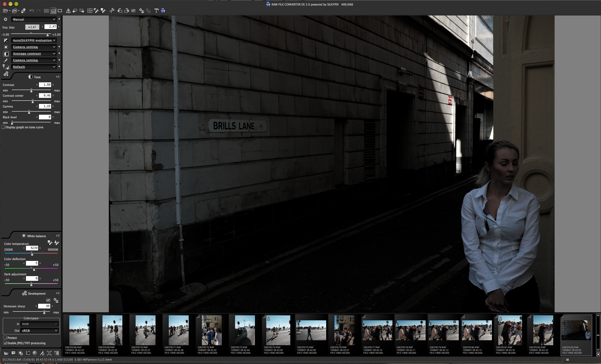Open histogram icon in bottom toolbar
The image size is (601, 364).
(x=6, y=353)
